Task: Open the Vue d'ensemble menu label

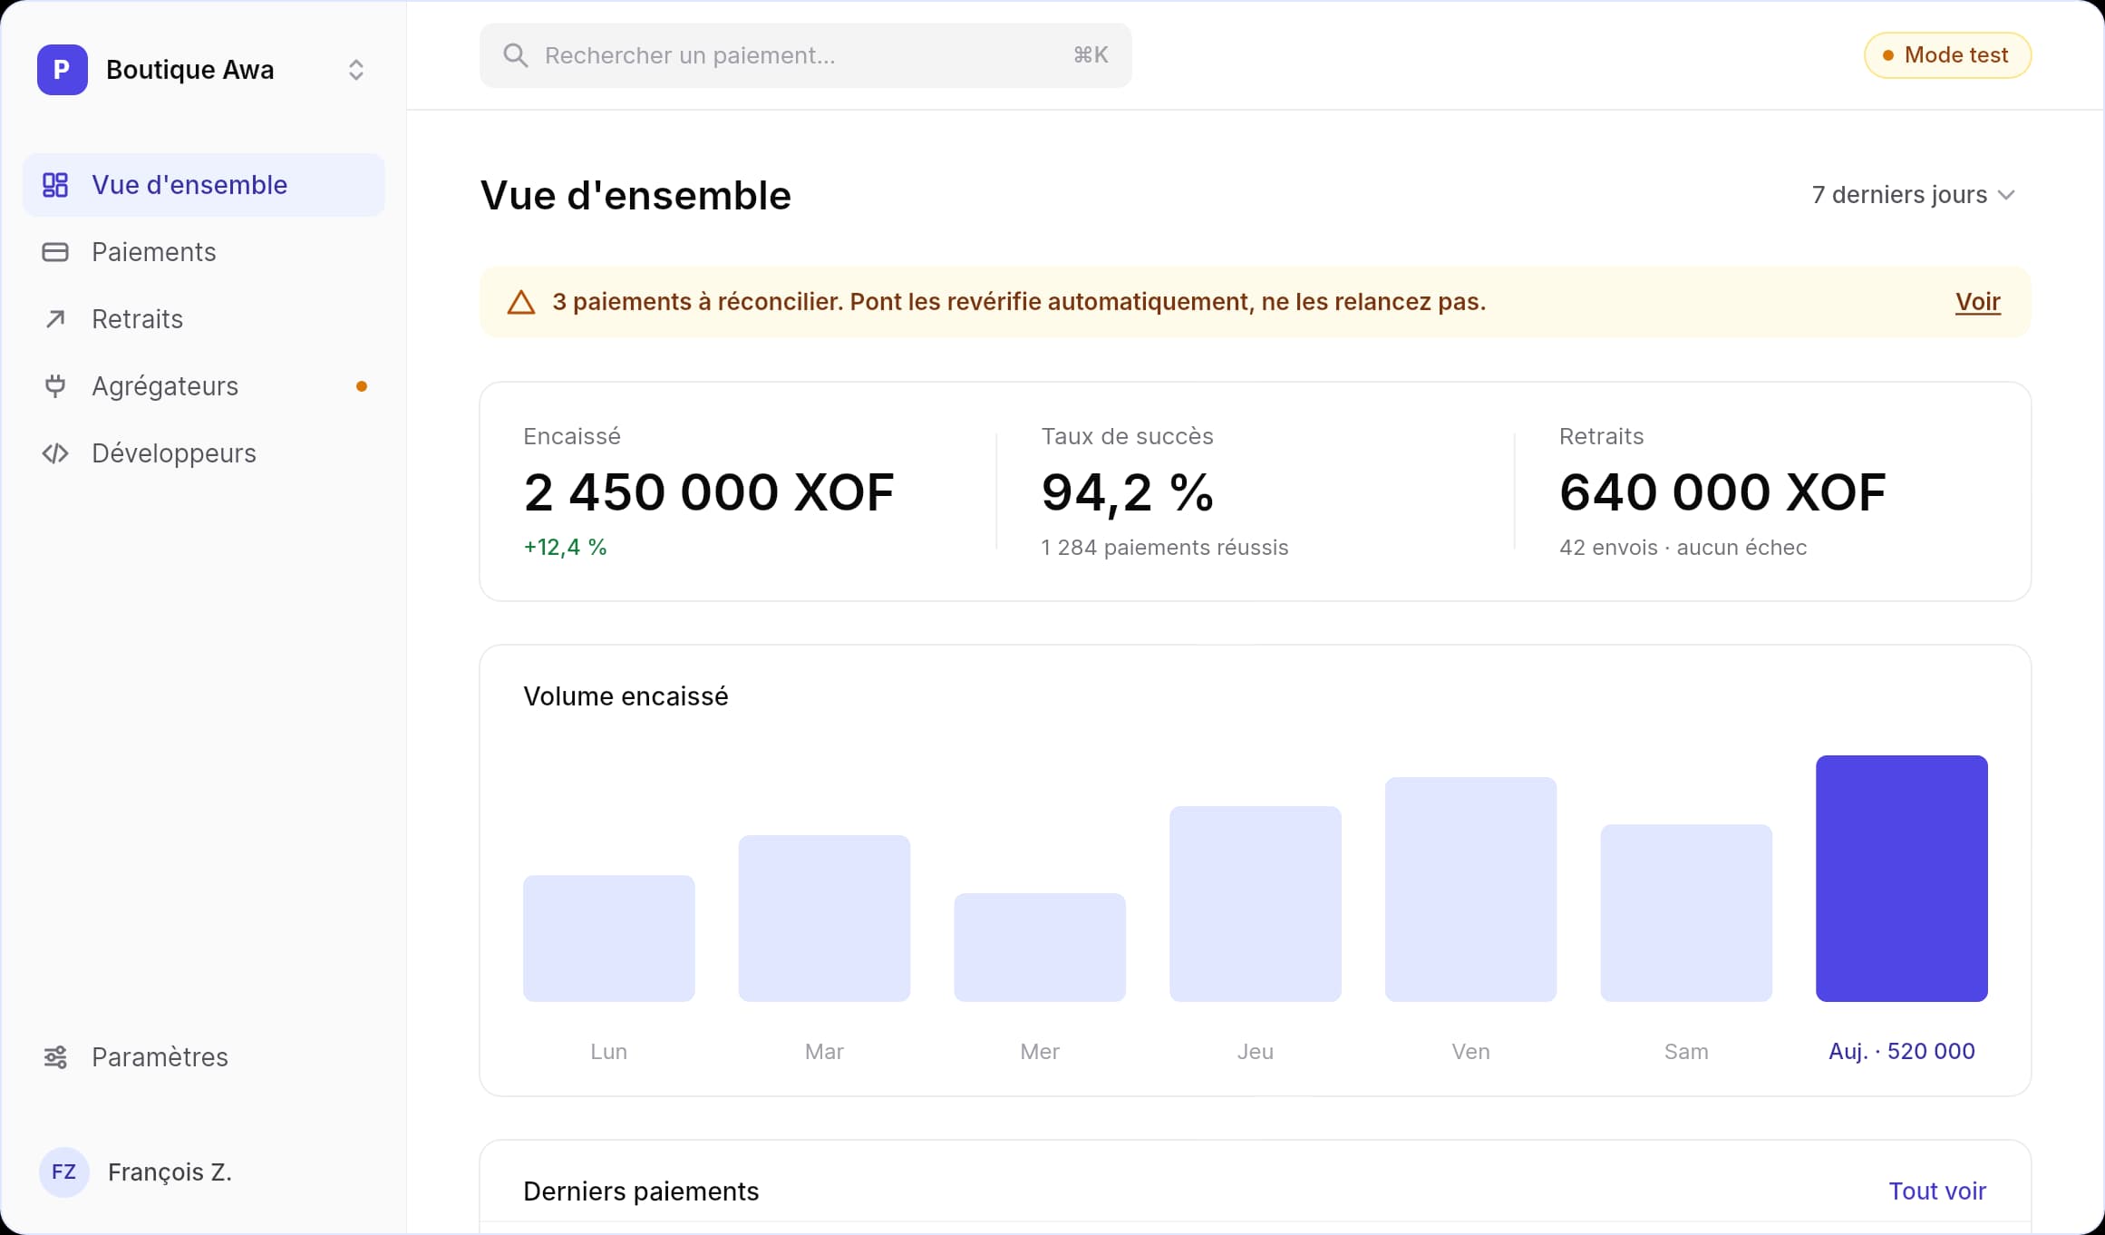Action: [x=189, y=185]
